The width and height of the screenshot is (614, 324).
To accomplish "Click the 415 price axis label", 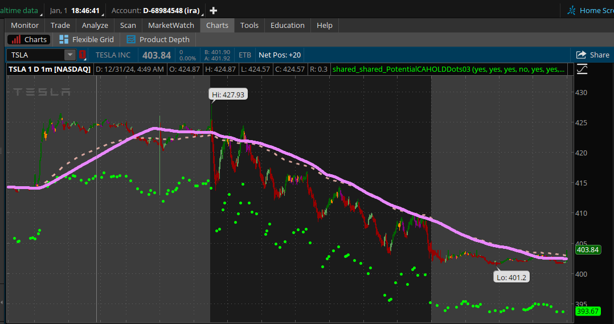I will coord(582,183).
